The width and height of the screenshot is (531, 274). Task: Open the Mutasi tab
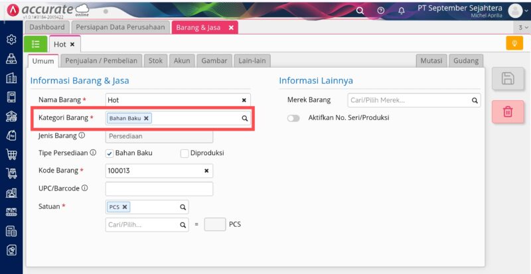coord(431,61)
